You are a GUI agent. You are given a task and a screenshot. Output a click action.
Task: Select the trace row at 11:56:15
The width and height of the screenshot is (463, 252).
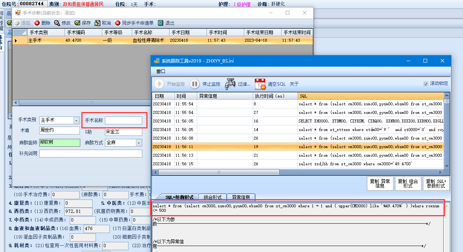click(298, 164)
